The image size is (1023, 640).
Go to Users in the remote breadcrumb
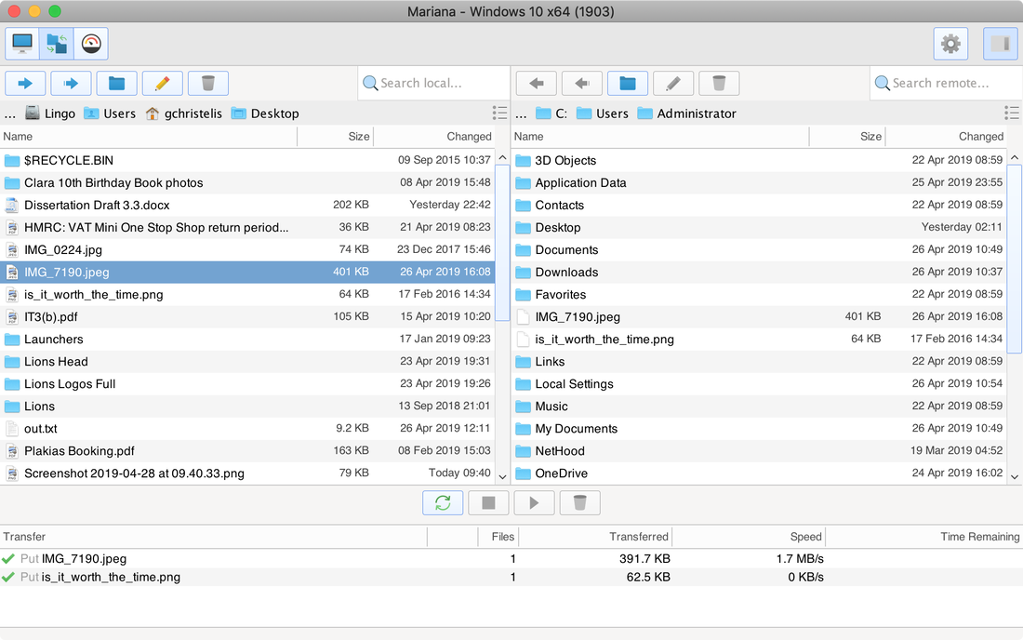pyautogui.click(x=603, y=113)
